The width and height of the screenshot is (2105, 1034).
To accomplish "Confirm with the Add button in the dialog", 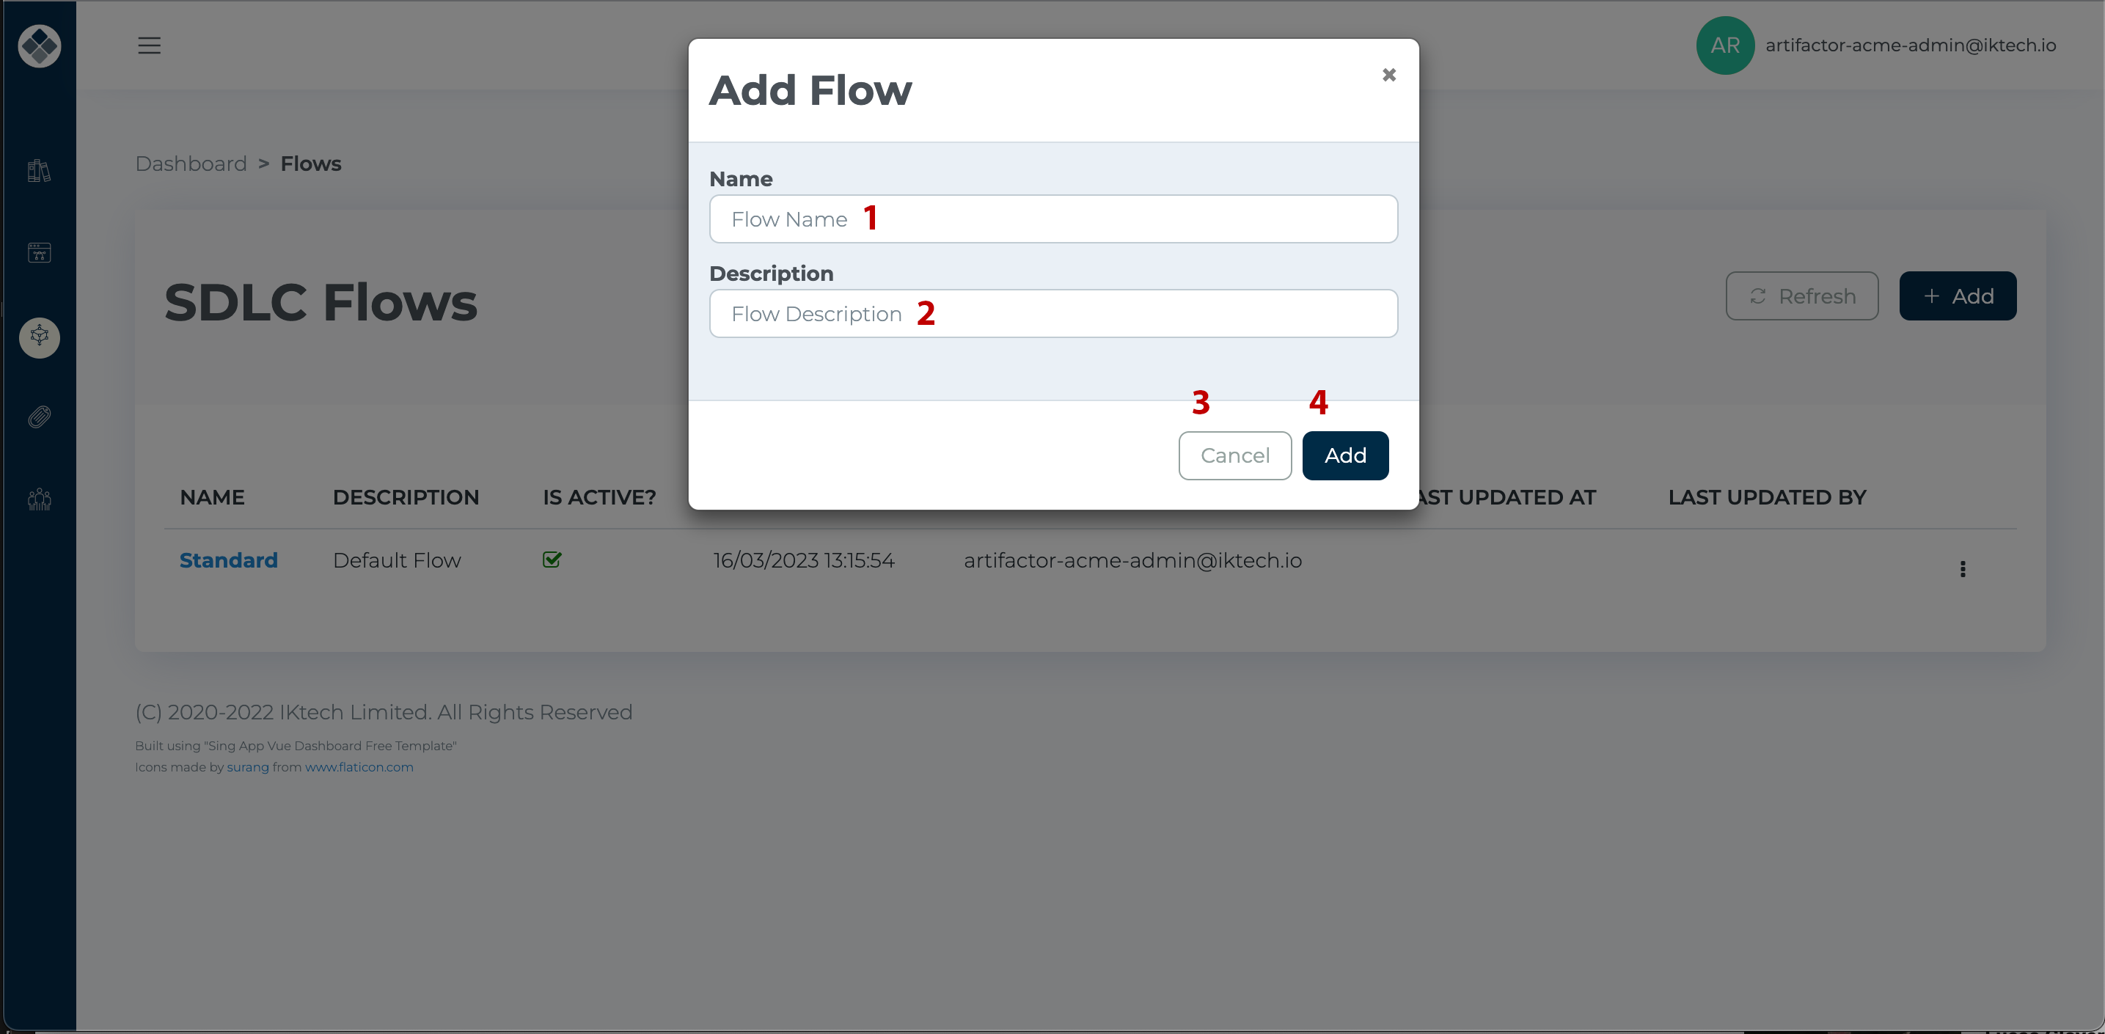I will 1344,455.
